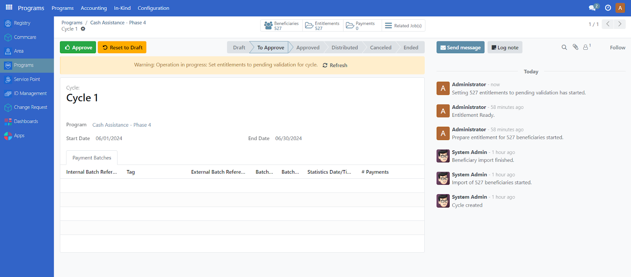This screenshot has height=277, width=631.
Task: Sort by # Payments column header
Action: [375, 172]
